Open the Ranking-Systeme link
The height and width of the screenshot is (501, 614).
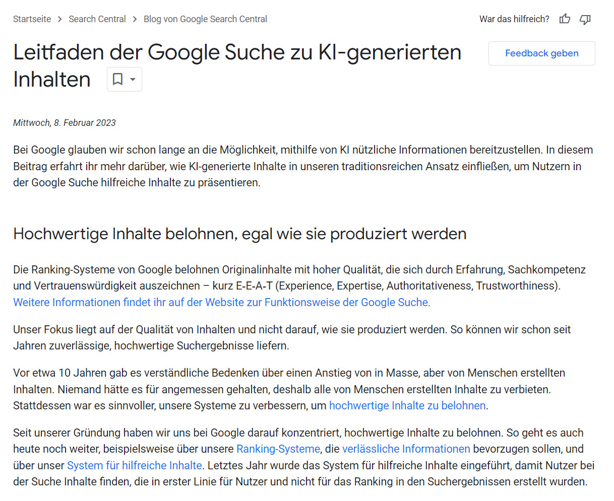[x=278, y=449]
